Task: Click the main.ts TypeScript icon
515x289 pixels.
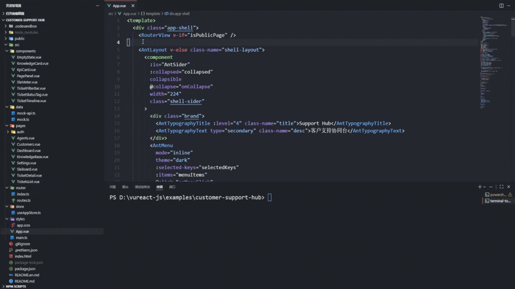Action: (12, 238)
